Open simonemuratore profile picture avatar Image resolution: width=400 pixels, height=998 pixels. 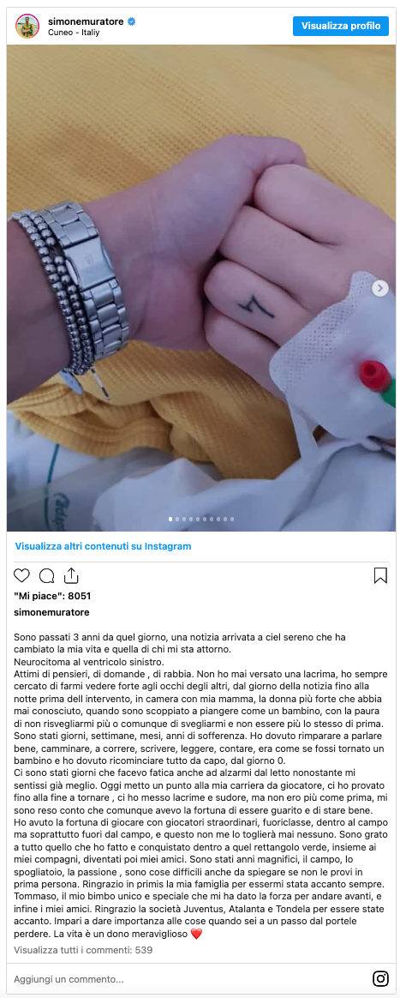pos(27,26)
